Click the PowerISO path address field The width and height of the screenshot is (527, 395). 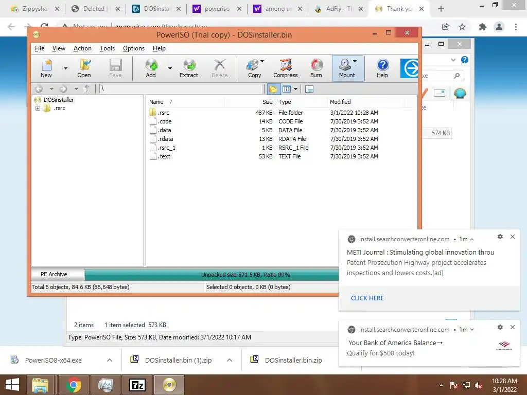181,88
